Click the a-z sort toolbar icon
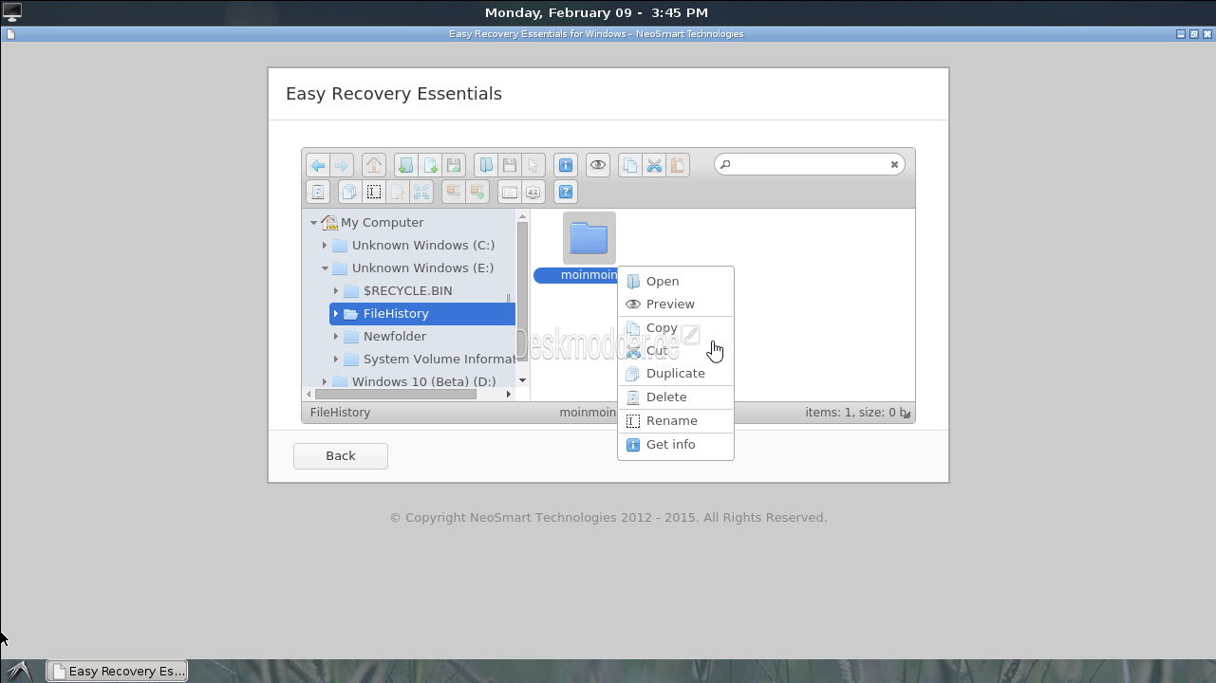The image size is (1216, 683). coord(533,192)
